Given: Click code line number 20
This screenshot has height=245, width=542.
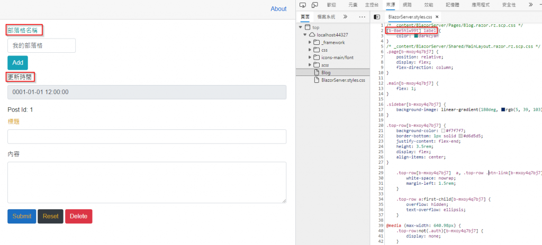Looking at the screenshot, I should 381,125.
